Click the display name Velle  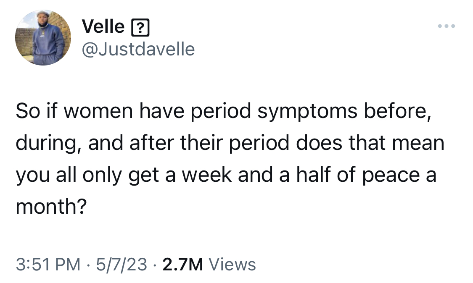tap(103, 26)
